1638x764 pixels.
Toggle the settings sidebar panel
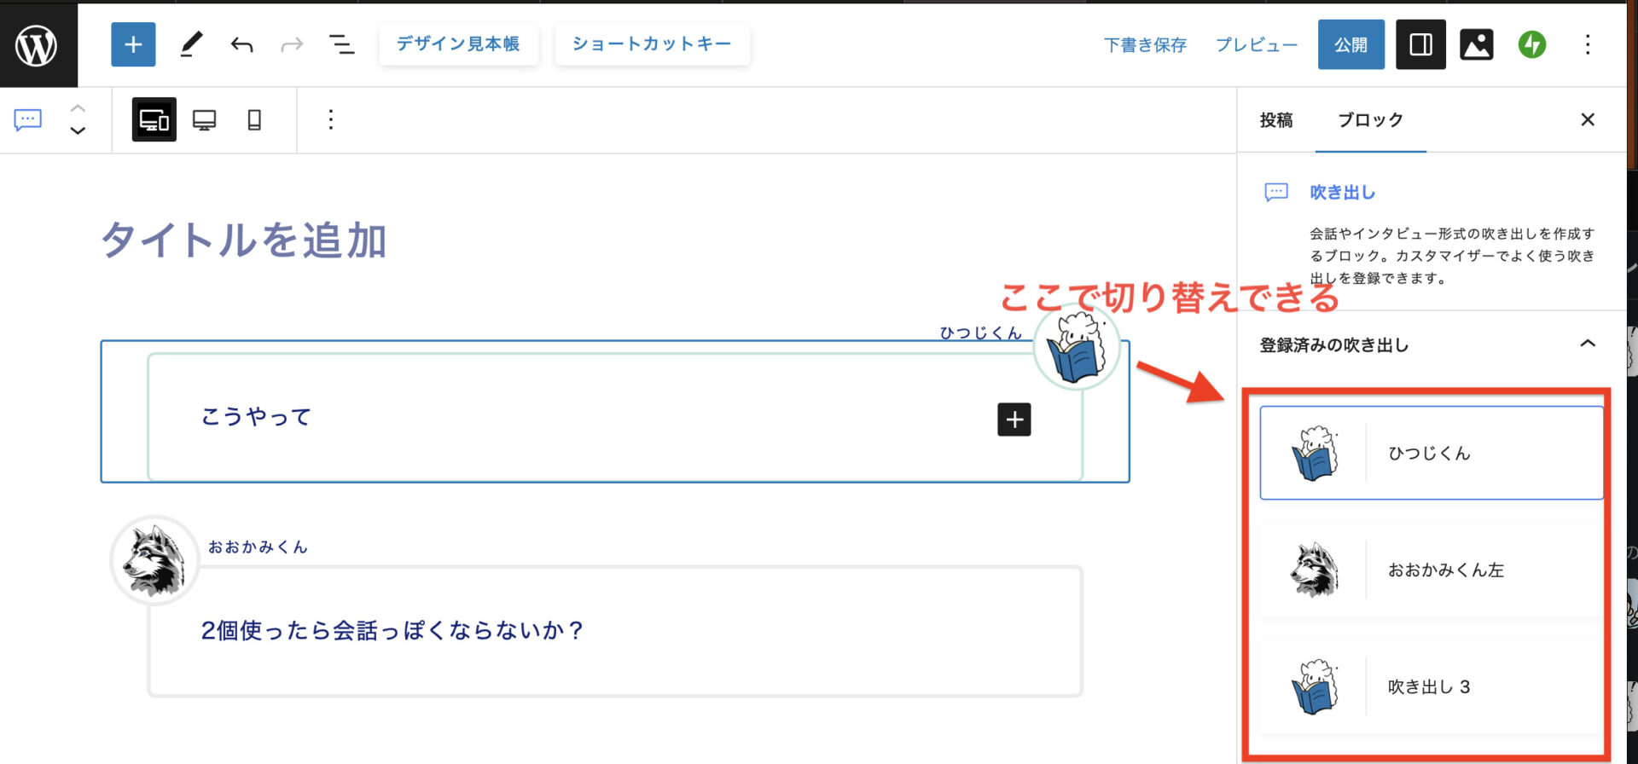click(x=1420, y=44)
